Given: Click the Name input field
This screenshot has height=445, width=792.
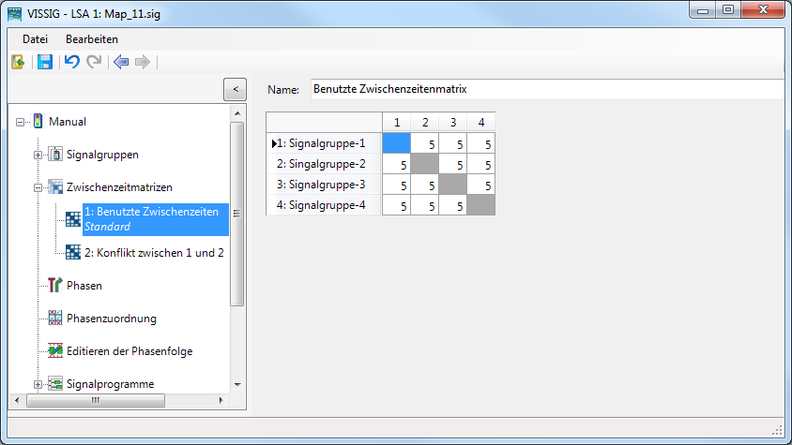Looking at the screenshot, I should [x=544, y=90].
